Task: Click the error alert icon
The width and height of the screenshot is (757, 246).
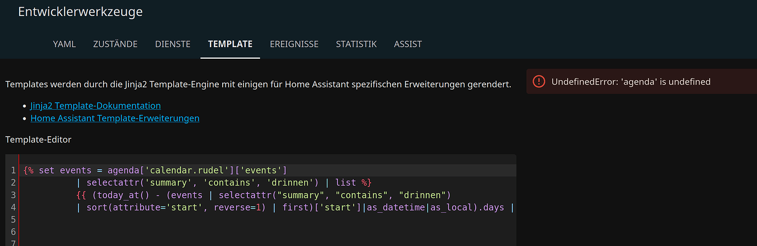Action: click(x=539, y=82)
